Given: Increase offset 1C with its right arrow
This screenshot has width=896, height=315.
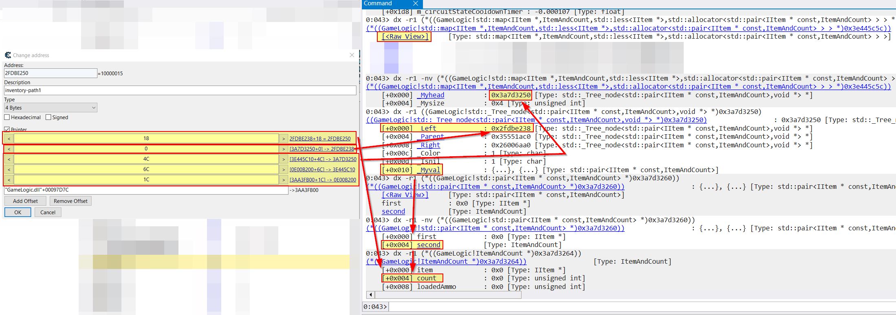Looking at the screenshot, I should (284, 179).
